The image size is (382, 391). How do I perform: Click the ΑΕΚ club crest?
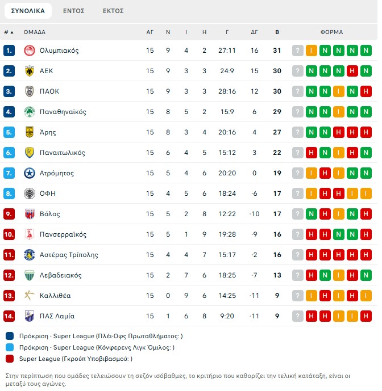30,71
